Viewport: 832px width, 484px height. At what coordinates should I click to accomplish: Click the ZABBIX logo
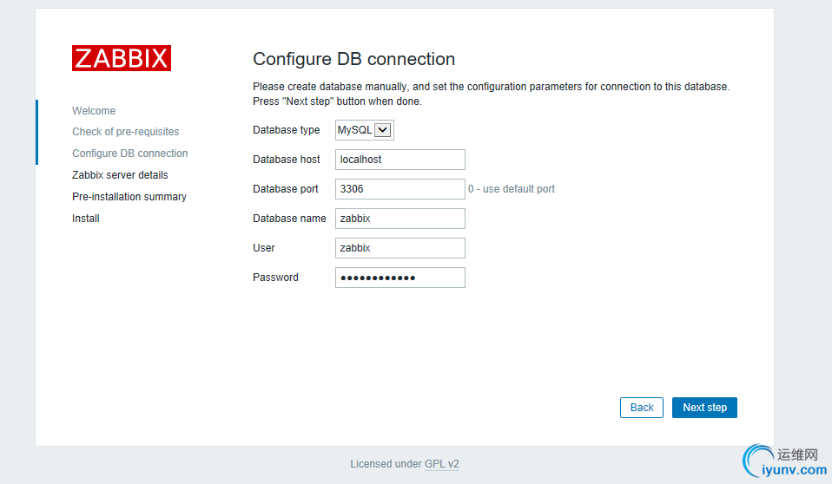[122, 58]
